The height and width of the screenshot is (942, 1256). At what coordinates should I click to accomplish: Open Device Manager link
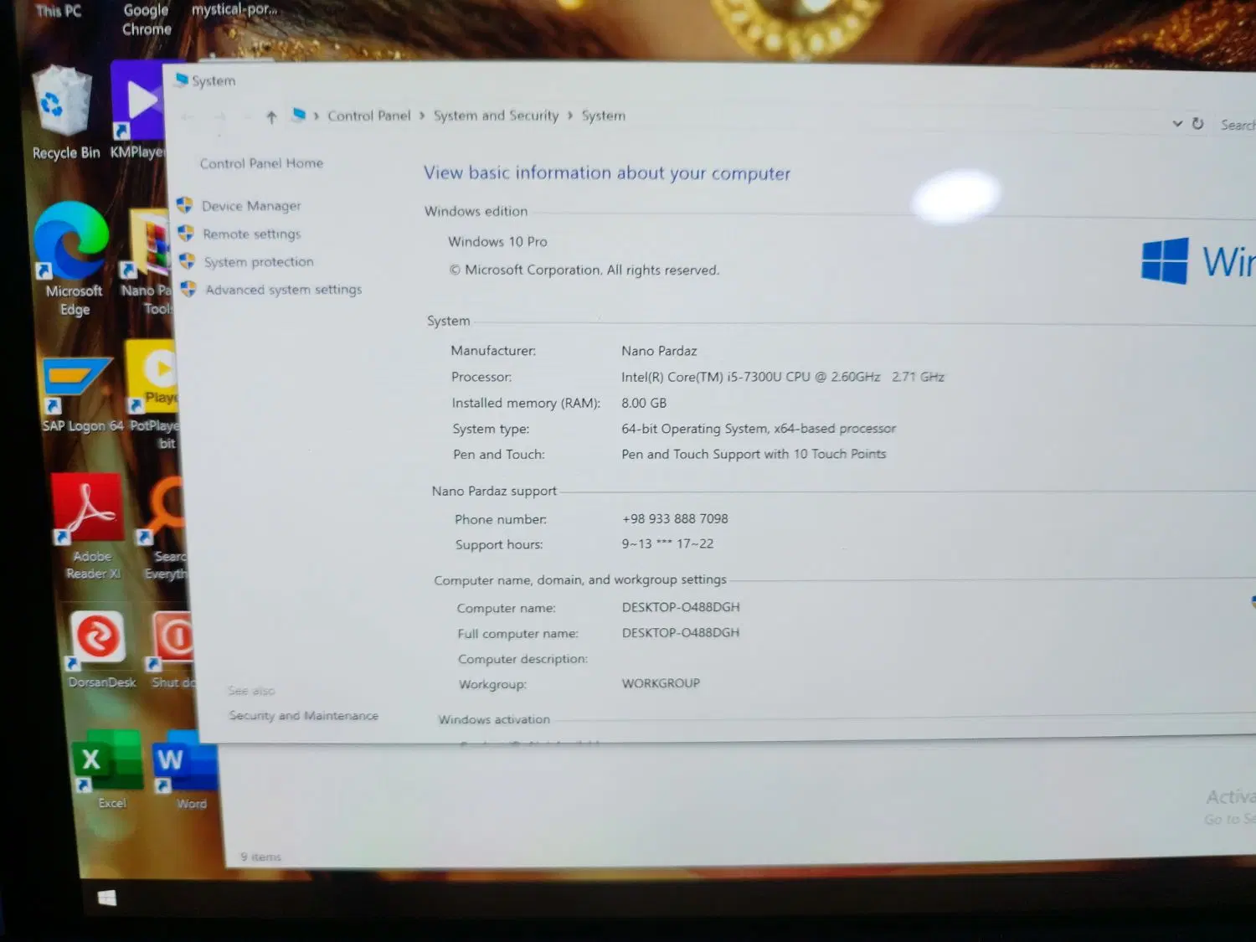pos(251,206)
